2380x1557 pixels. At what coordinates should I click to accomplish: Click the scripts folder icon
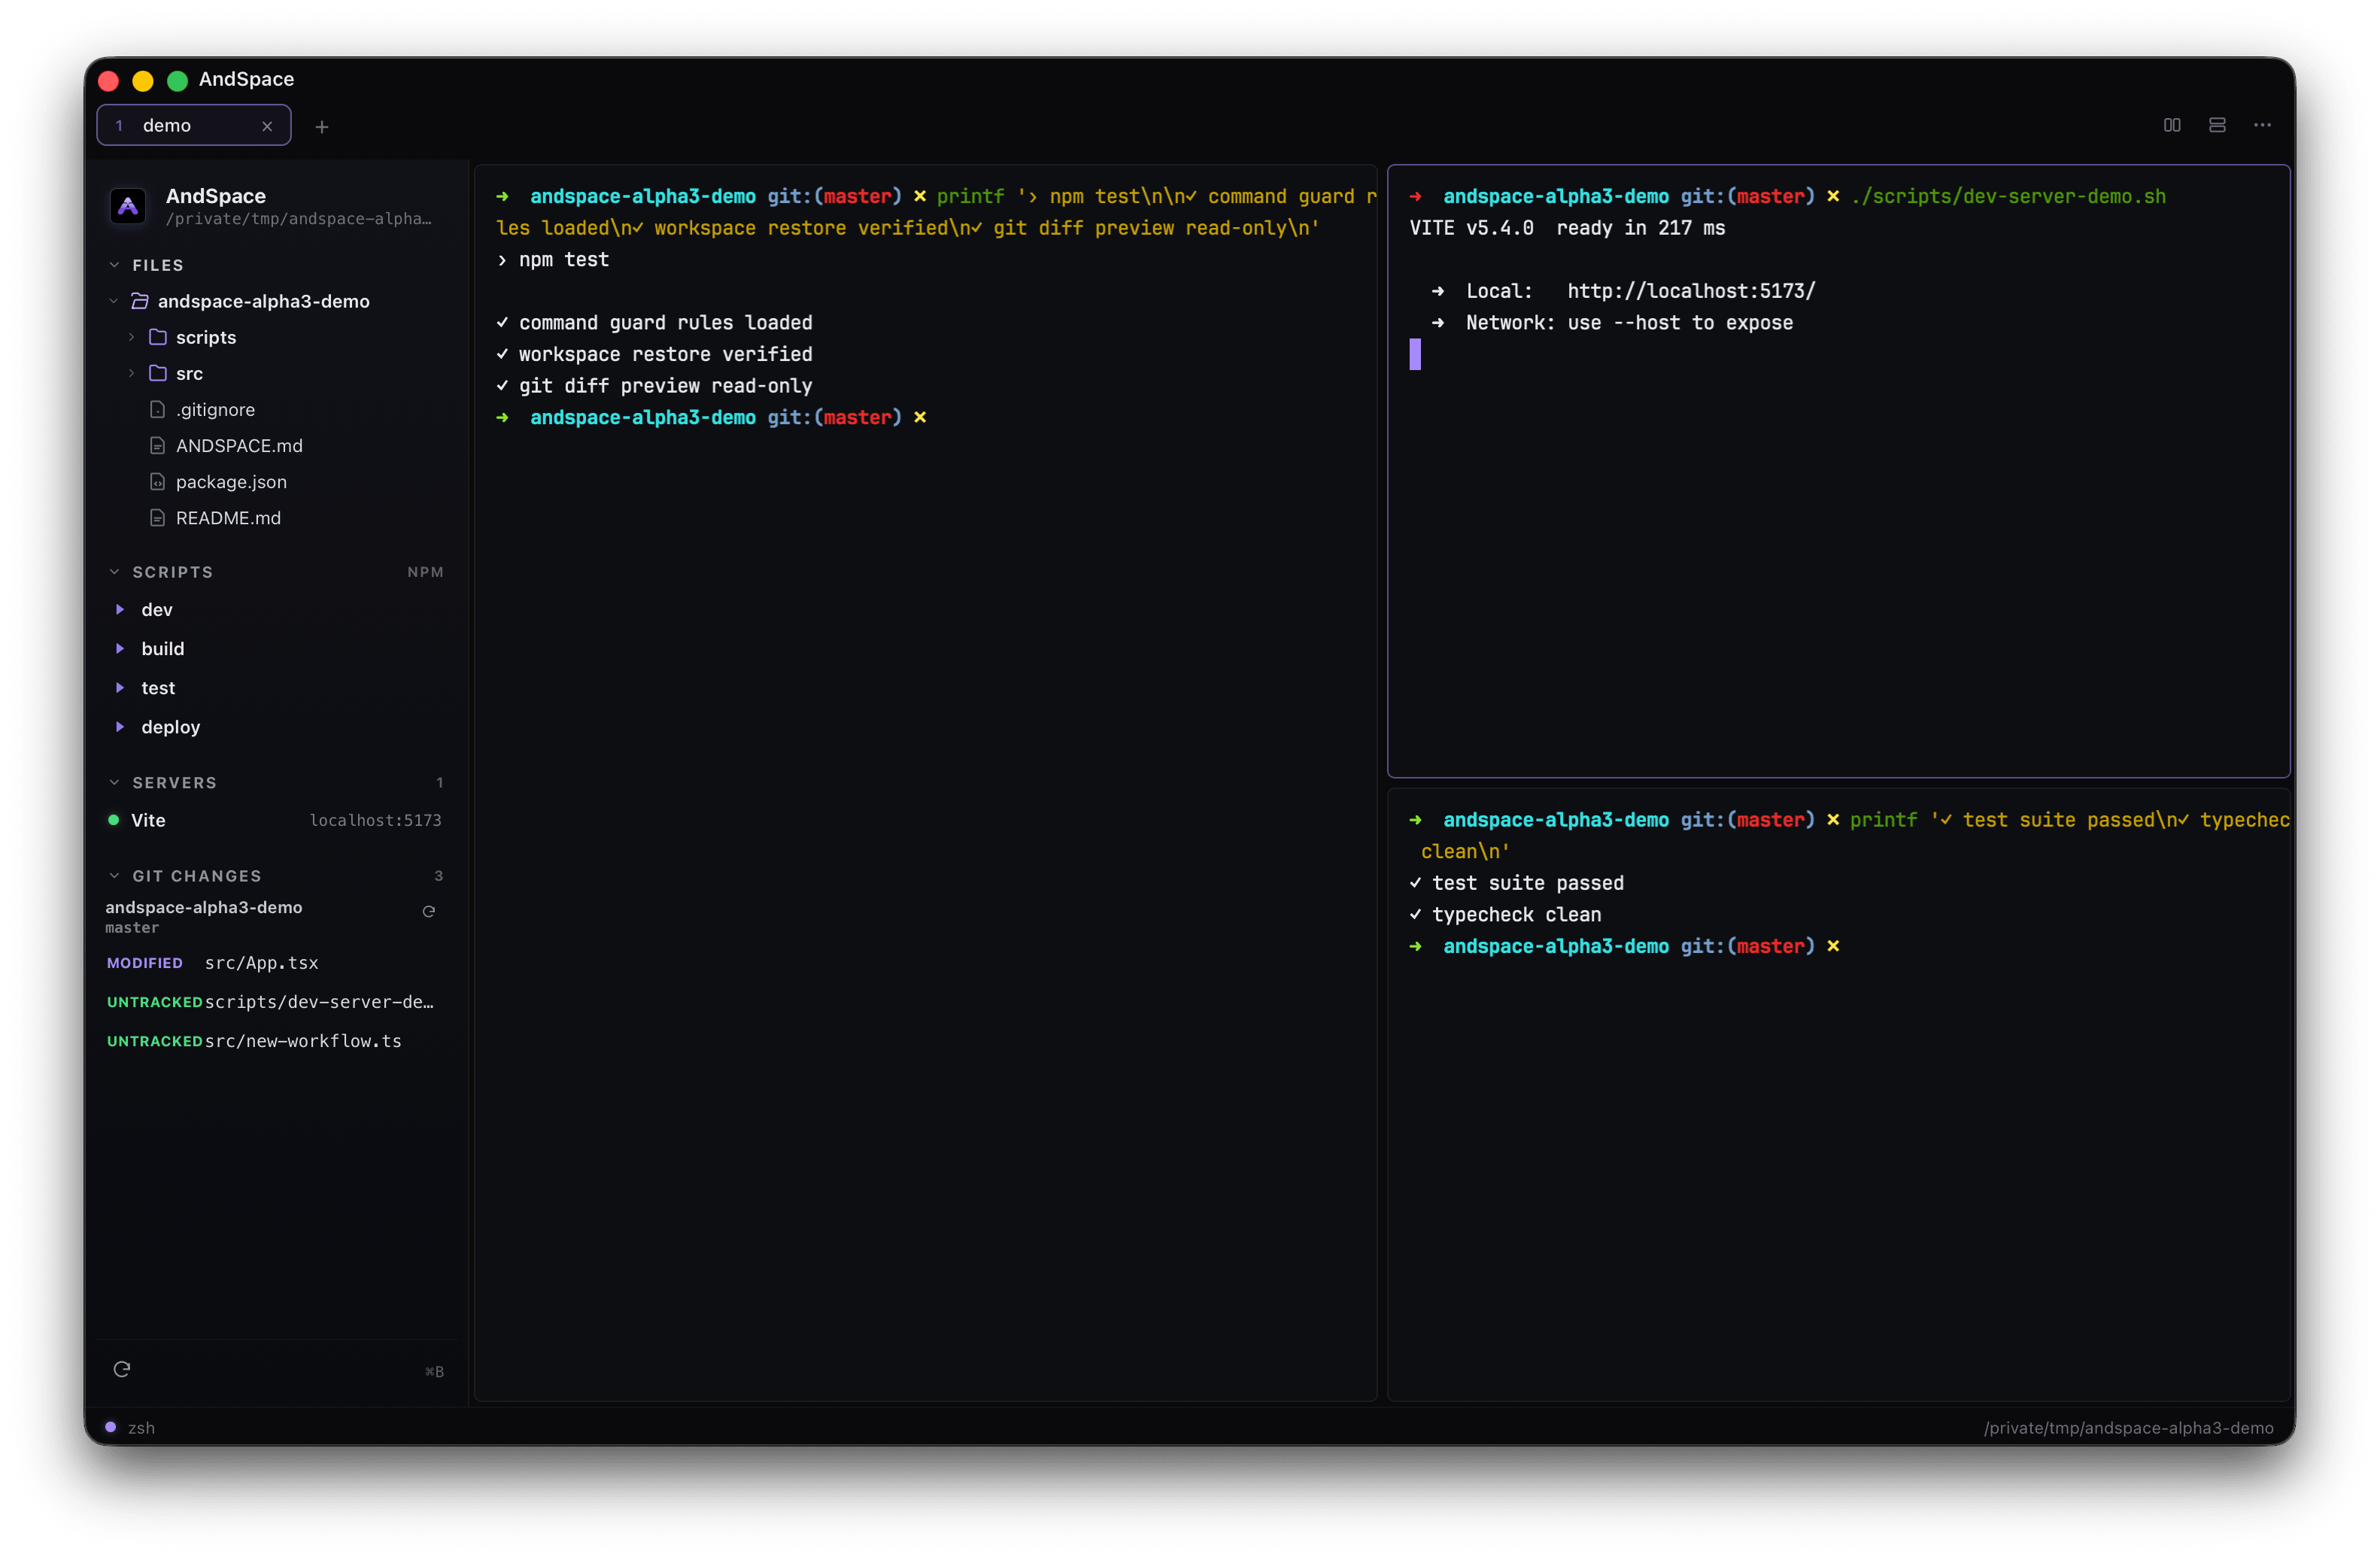tap(158, 337)
